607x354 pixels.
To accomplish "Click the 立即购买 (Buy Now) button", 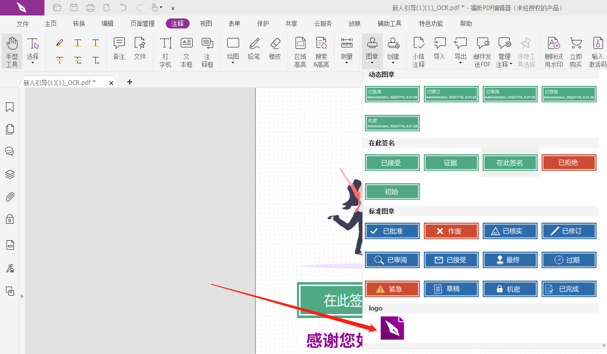I will [x=576, y=50].
